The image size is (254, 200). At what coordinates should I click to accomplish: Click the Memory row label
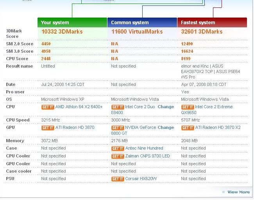(15, 141)
